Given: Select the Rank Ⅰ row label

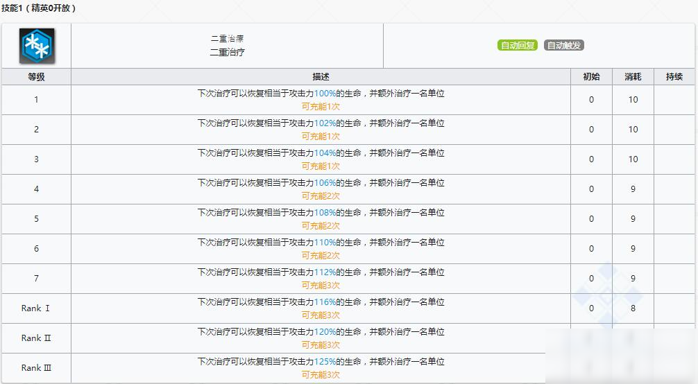Looking at the screenshot, I should (x=35, y=308).
